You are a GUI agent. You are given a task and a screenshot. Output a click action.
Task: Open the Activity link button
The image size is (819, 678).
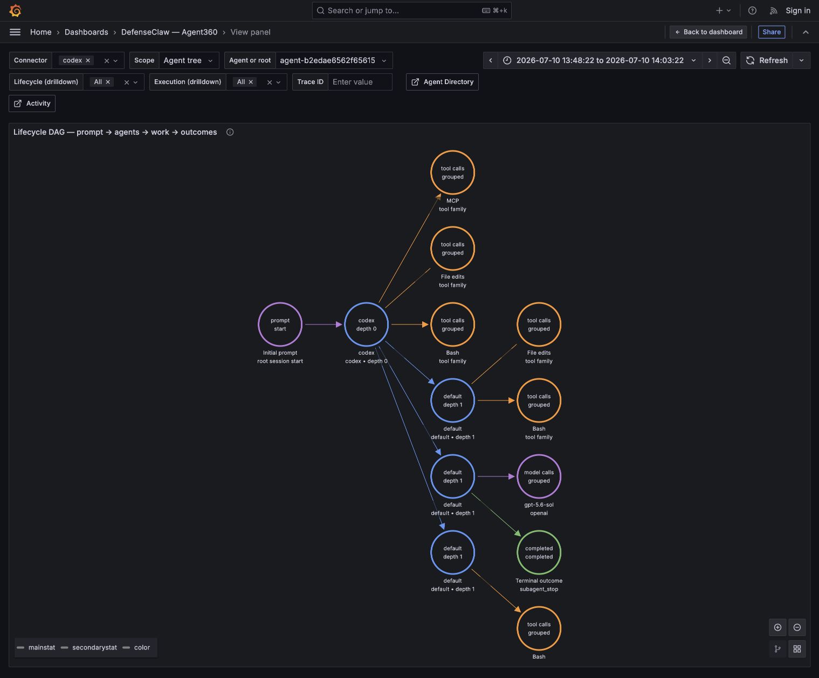[x=32, y=103]
